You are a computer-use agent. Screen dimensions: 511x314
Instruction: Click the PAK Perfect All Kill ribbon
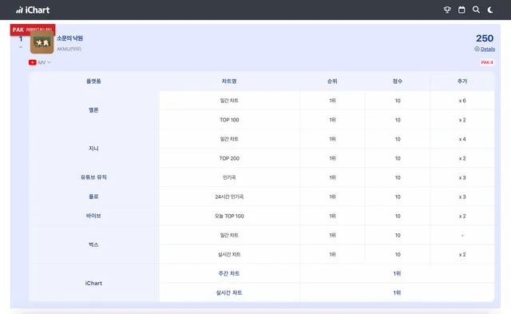33,30
